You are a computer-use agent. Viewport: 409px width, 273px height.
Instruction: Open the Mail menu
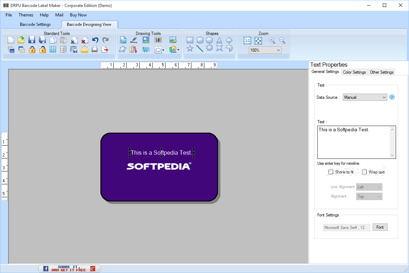[59, 15]
